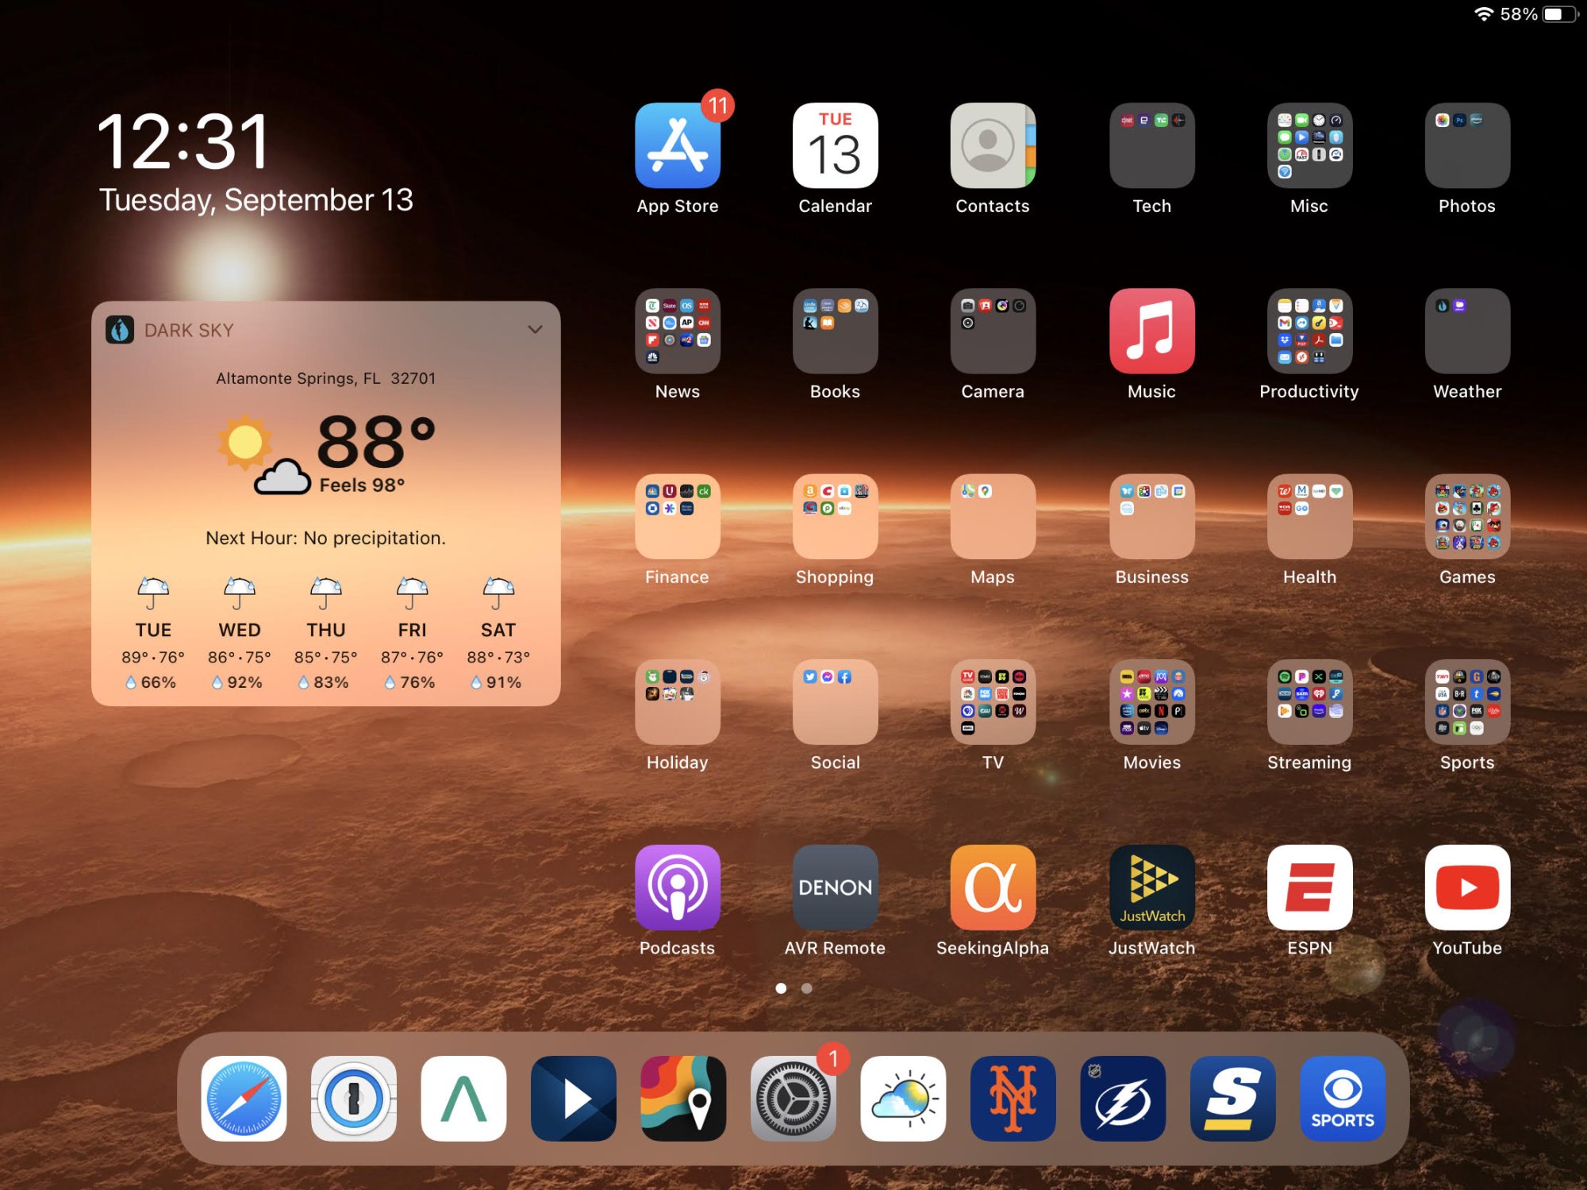
Task: Open the Mets app in dock
Action: coord(1013,1099)
